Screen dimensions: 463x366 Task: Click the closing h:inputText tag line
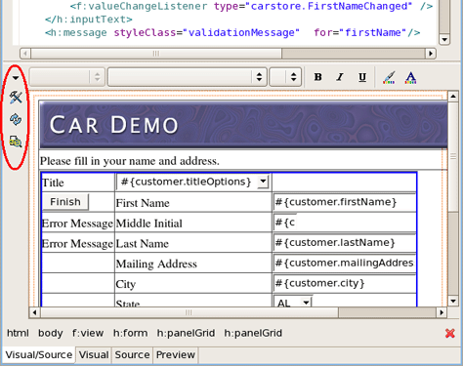pyautogui.click(x=89, y=20)
